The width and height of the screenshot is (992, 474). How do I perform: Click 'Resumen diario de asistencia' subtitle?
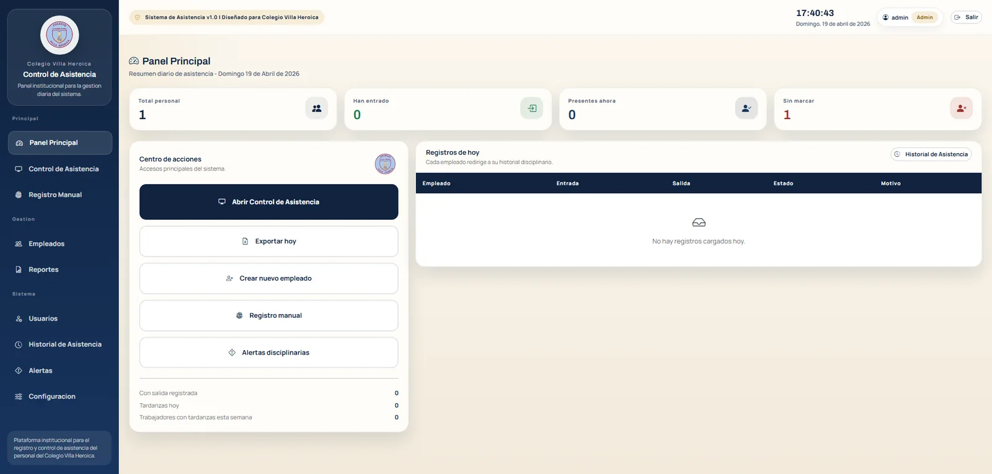click(x=214, y=74)
